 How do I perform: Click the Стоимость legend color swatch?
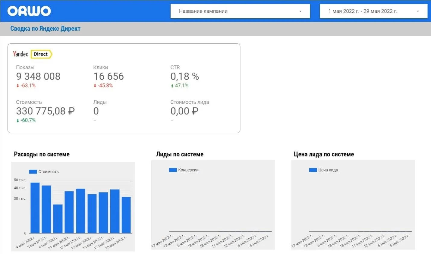33,172
